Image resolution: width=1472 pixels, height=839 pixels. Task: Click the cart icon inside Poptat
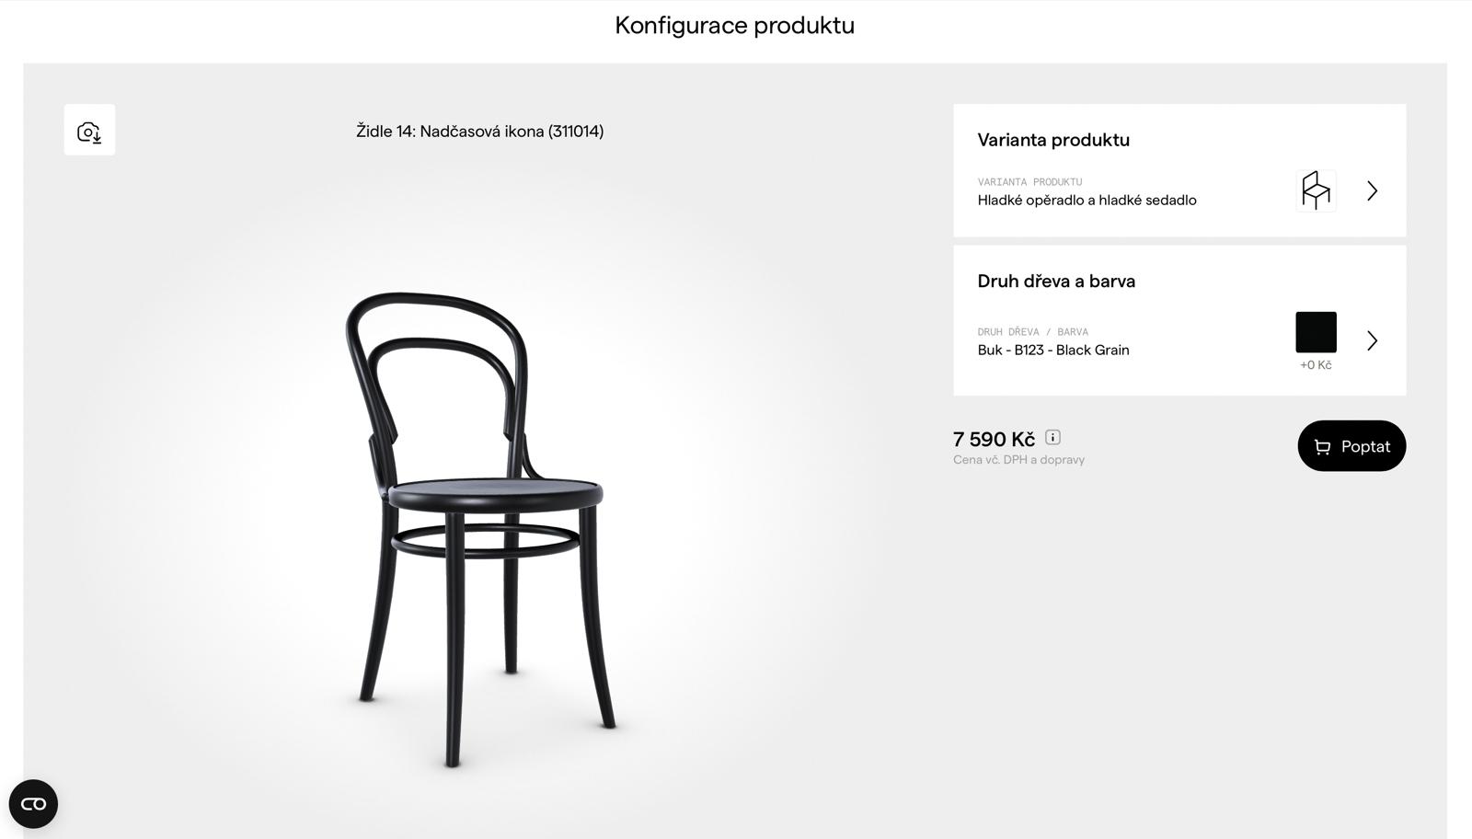1322,446
